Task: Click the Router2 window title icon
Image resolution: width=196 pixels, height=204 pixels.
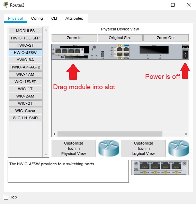Action: click(x=6, y=5)
